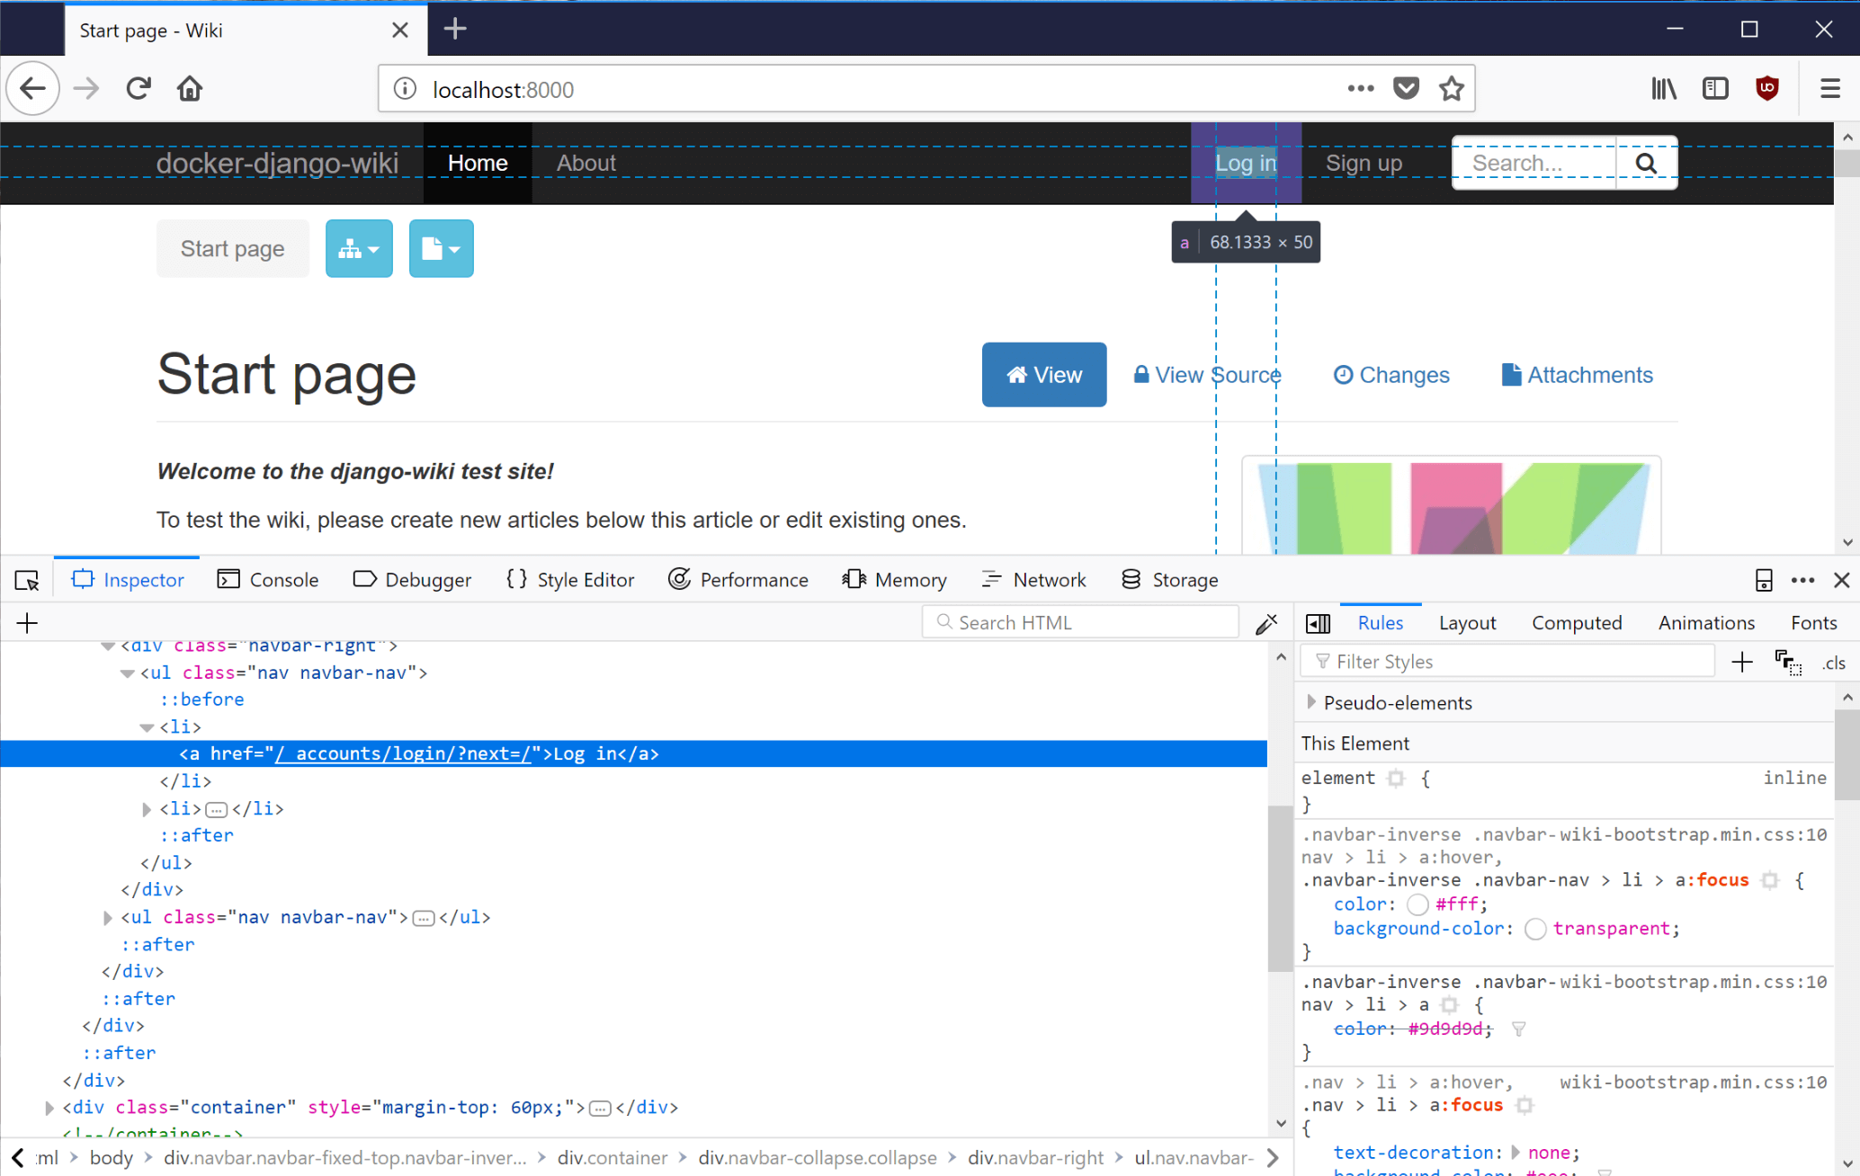This screenshot has width=1860, height=1176.
Task: Open the Firefox hamburger menu
Action: coord(1829,89)
